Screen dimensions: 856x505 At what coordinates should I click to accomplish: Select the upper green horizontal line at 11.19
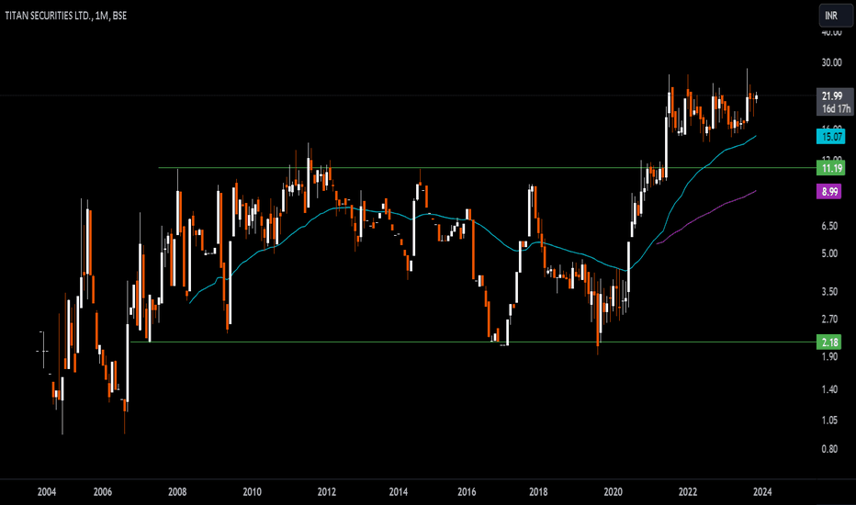click(487, 168)
